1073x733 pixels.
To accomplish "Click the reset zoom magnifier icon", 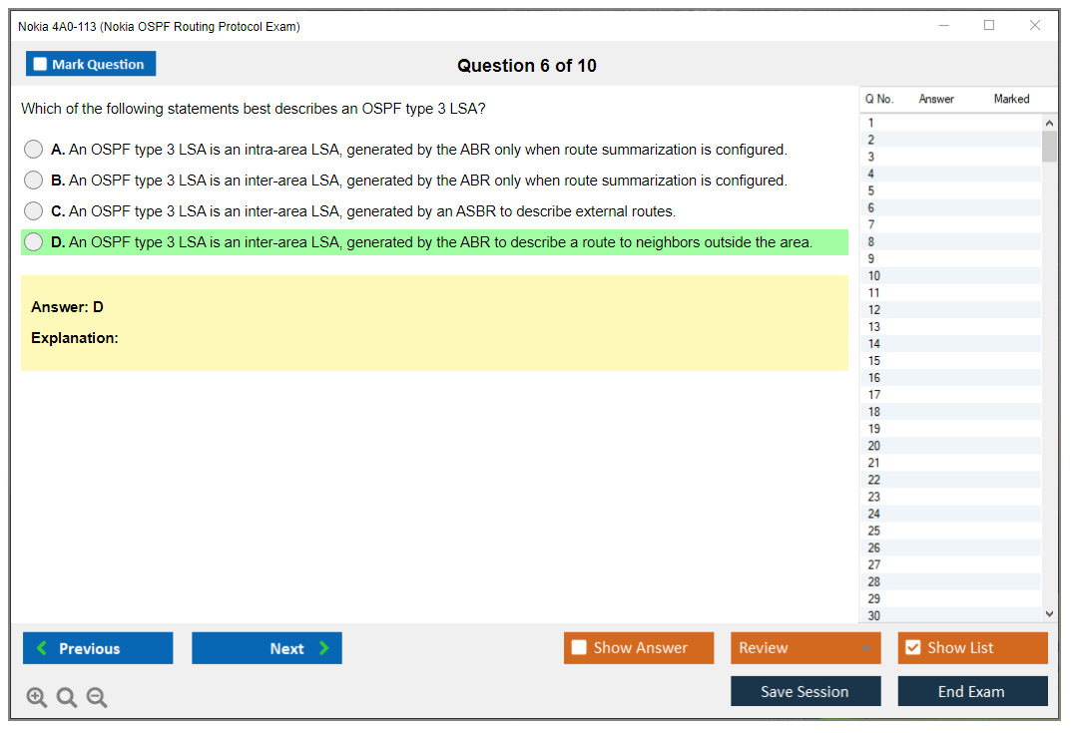I will 67,698.
